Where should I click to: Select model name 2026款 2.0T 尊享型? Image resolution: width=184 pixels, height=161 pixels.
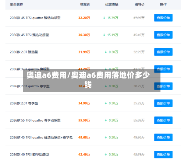pyautogui.click(x=24, y=103)
